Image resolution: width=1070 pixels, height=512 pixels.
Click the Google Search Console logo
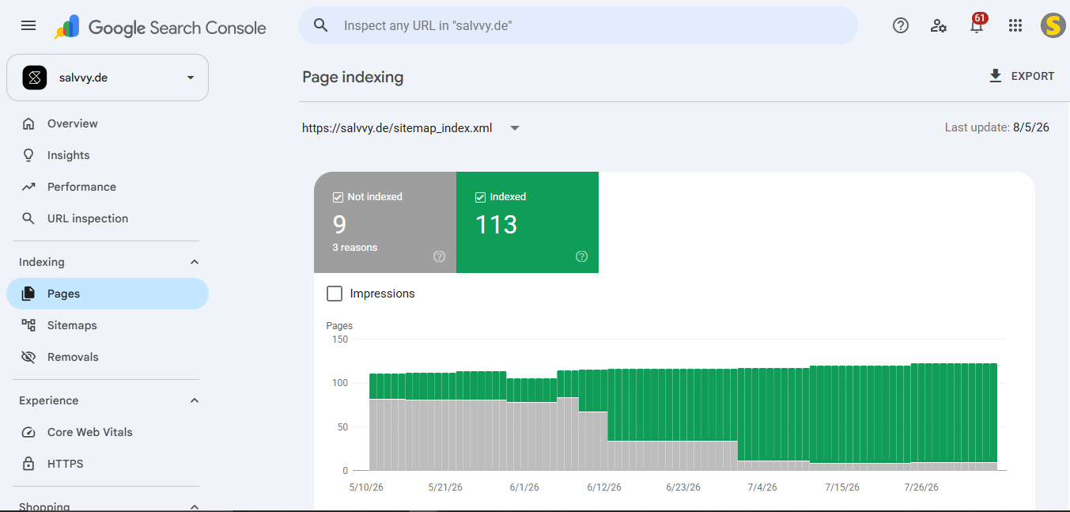[x=161, y=27]
